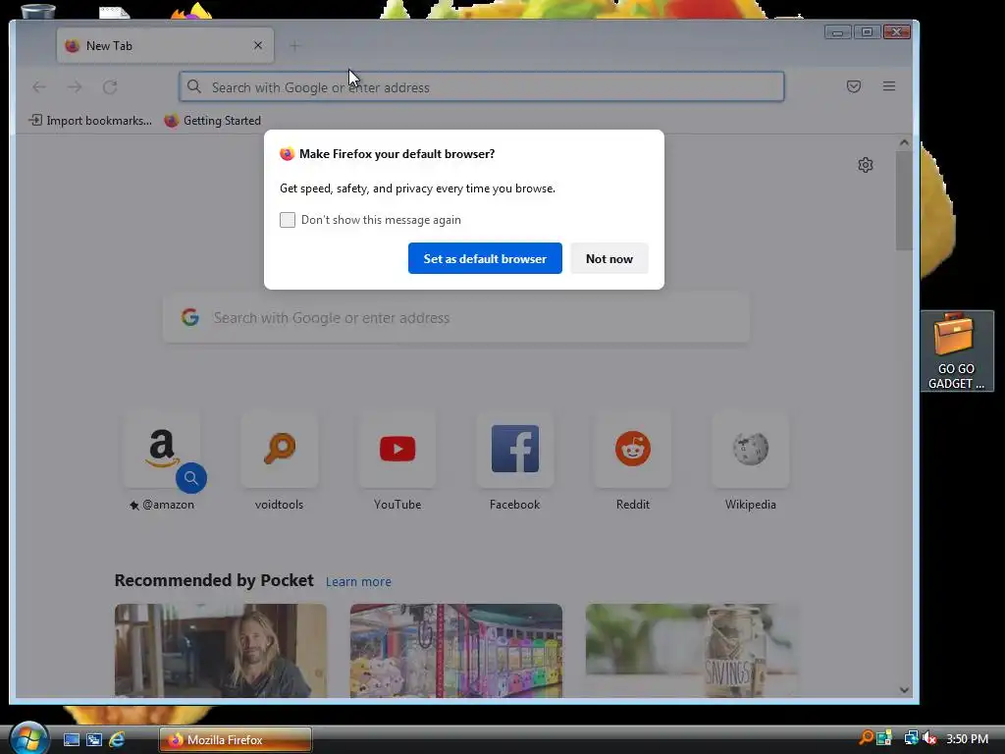Click 'Set as default browser' button
The height and width of the screenshot is (754, 1005).
click(485, 258)
